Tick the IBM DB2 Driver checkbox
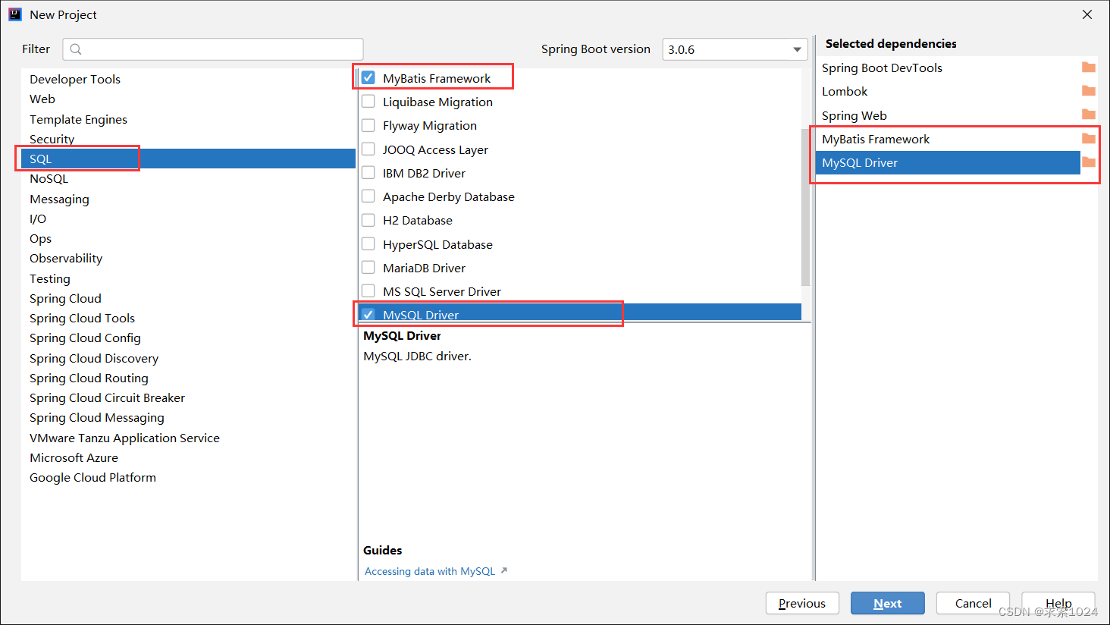This screenshot has width=1110, height=625. tap(368, 172)
